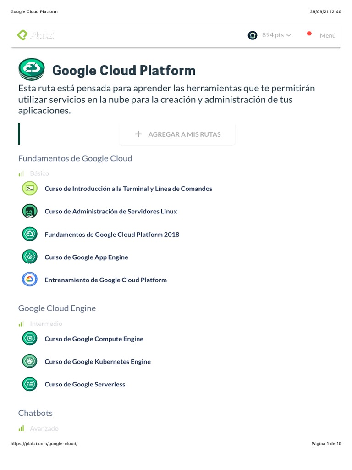Screen dimensions: 352x470
Task: Open the Menú navigation
Action: click(328, 35)
